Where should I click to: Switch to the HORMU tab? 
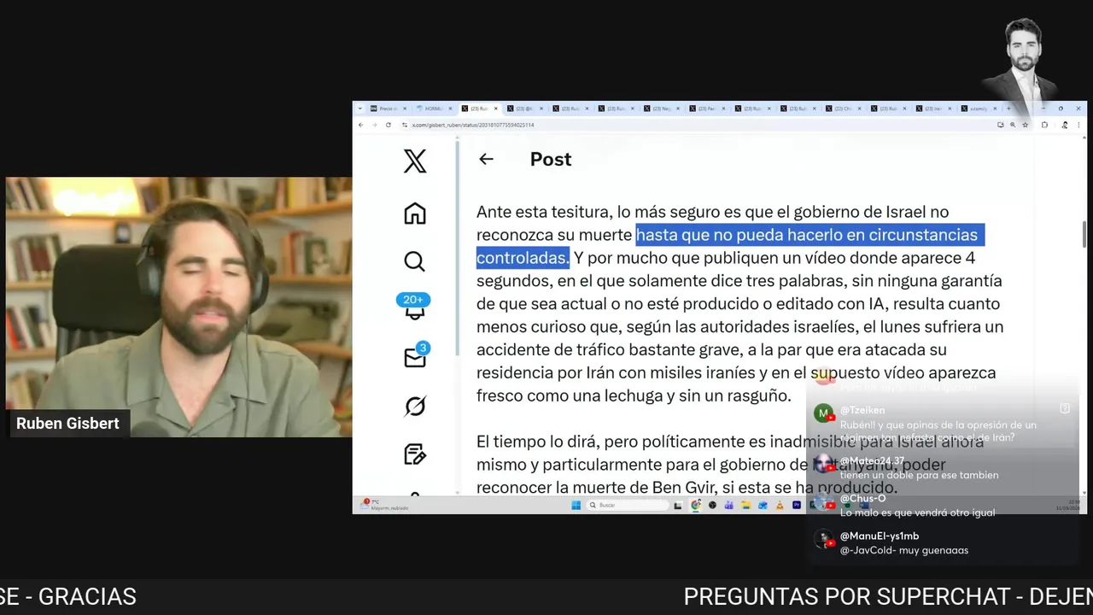435,108
